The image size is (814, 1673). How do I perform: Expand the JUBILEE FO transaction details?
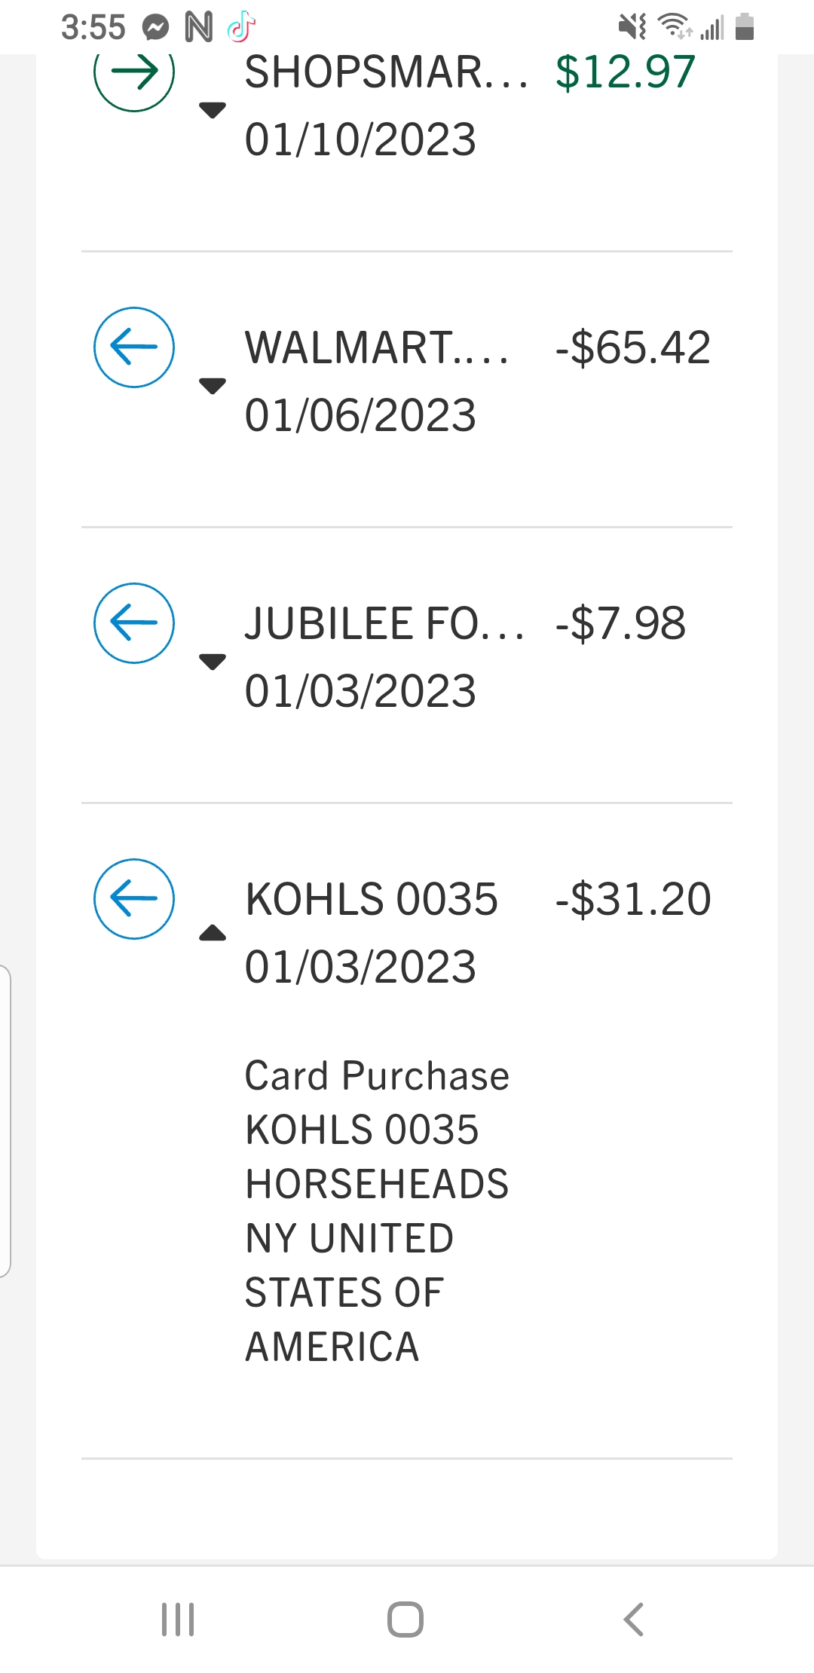[213, 662]
